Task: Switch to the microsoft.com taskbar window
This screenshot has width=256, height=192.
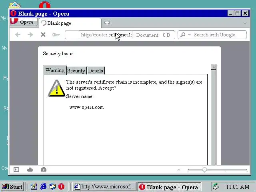Action: pyautogui.click(x=104, y=186)
